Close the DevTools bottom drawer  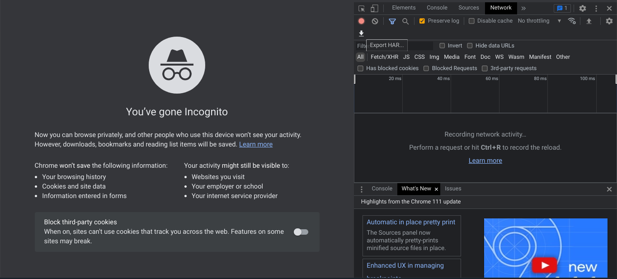click(x=609, y=189)
